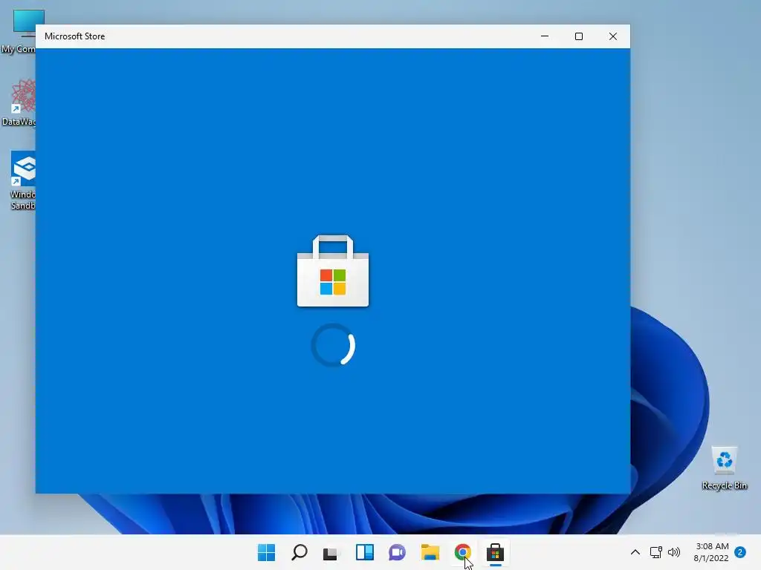Select the Windows Sandbox desktop shortcut
The width and height of the screenshot is (761, 570).
22,180
